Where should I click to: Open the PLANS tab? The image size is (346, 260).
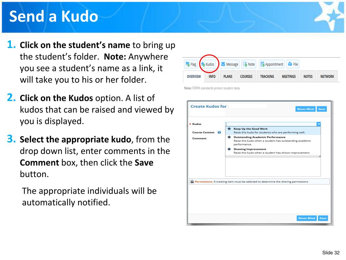[228, 77]
